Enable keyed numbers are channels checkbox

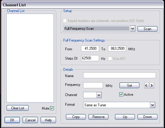pos(65,21)
